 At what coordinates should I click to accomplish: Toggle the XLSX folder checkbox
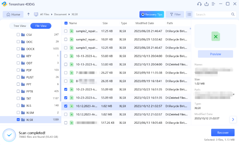[x=18, y=120]
